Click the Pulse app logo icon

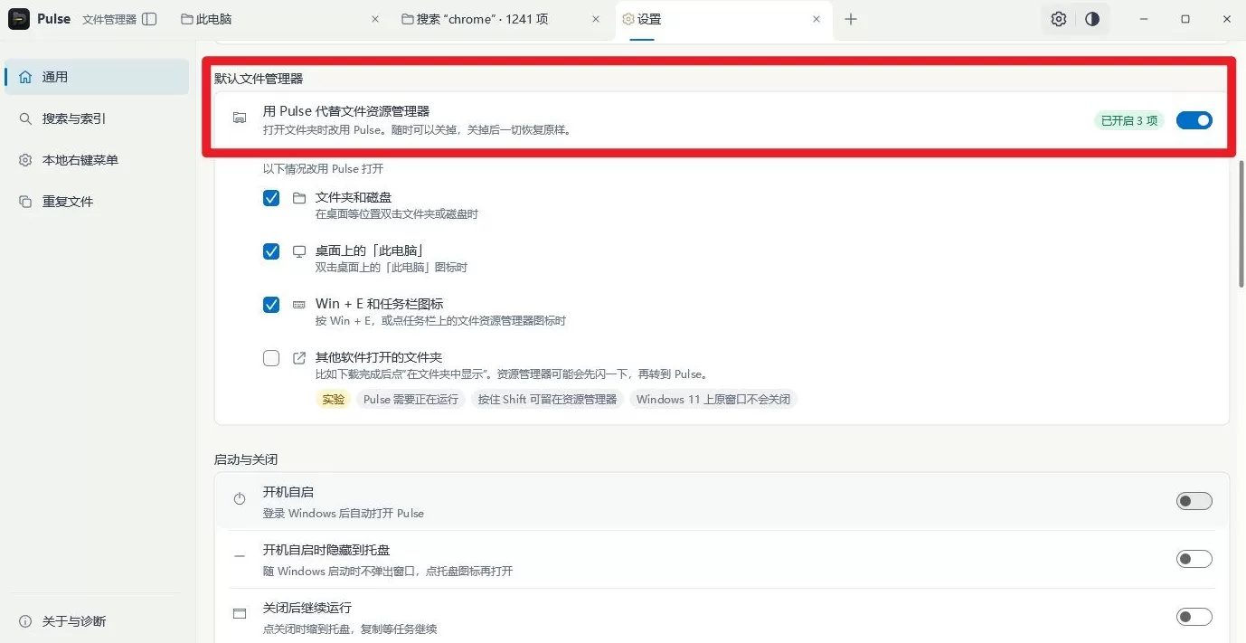point(19,19)
